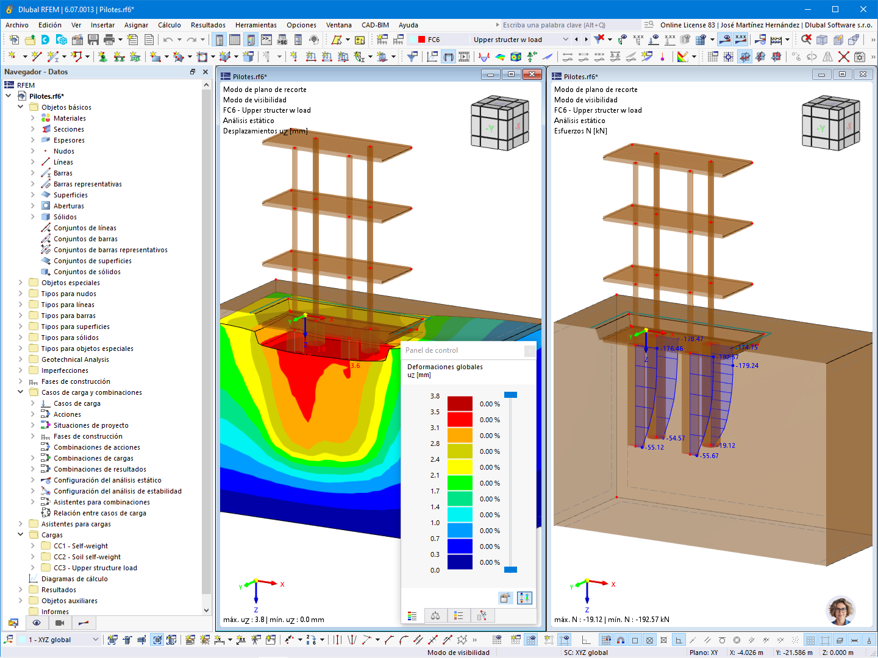Click the red X delete icon

pyautogui.click(x=843, y=57)
